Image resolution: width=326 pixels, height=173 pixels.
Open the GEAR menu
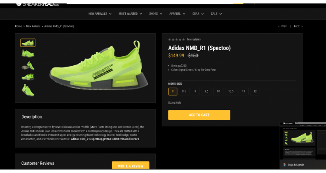point(196,14)
